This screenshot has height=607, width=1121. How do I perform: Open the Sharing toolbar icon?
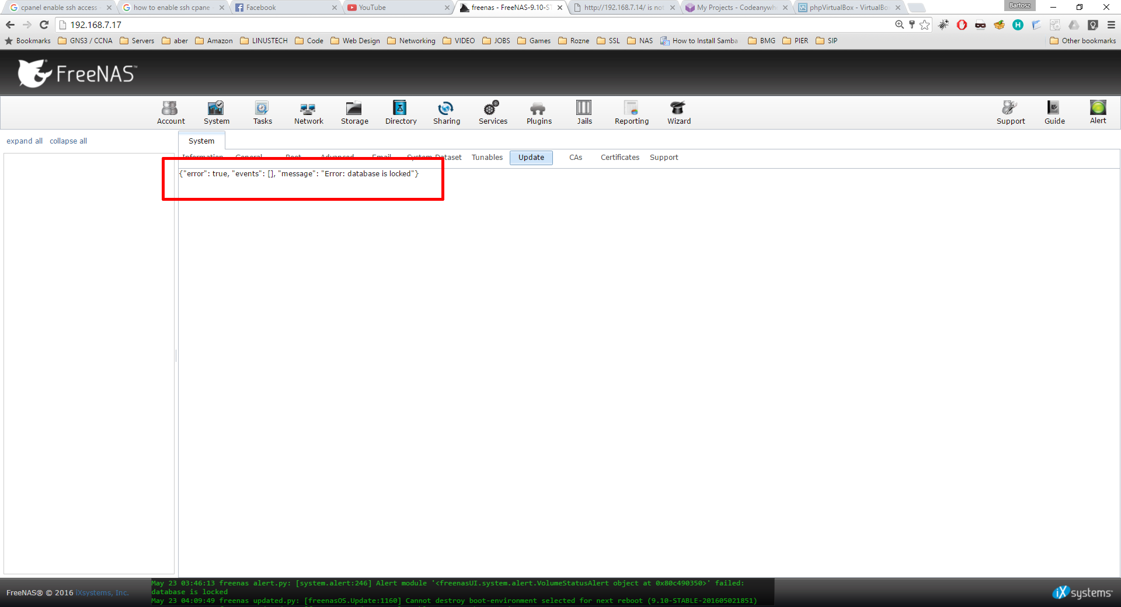click(x=446, y=113)
